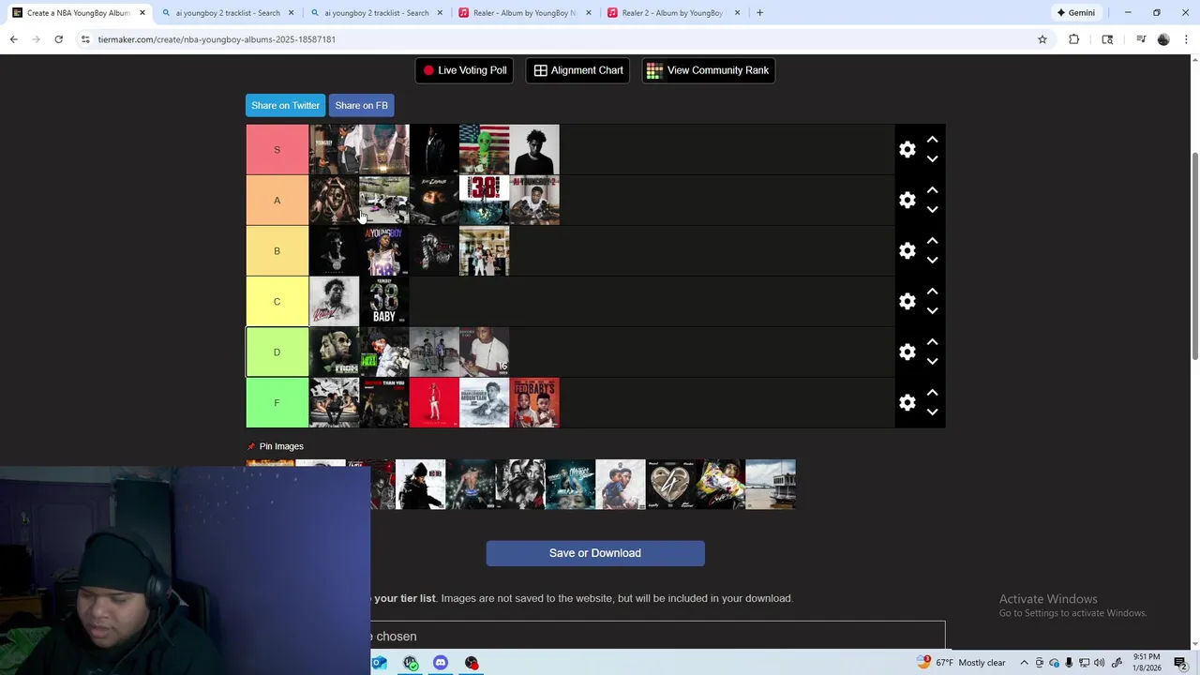Move F tier row up with arrow
The image size is (1200, 675).
(932, 392)
